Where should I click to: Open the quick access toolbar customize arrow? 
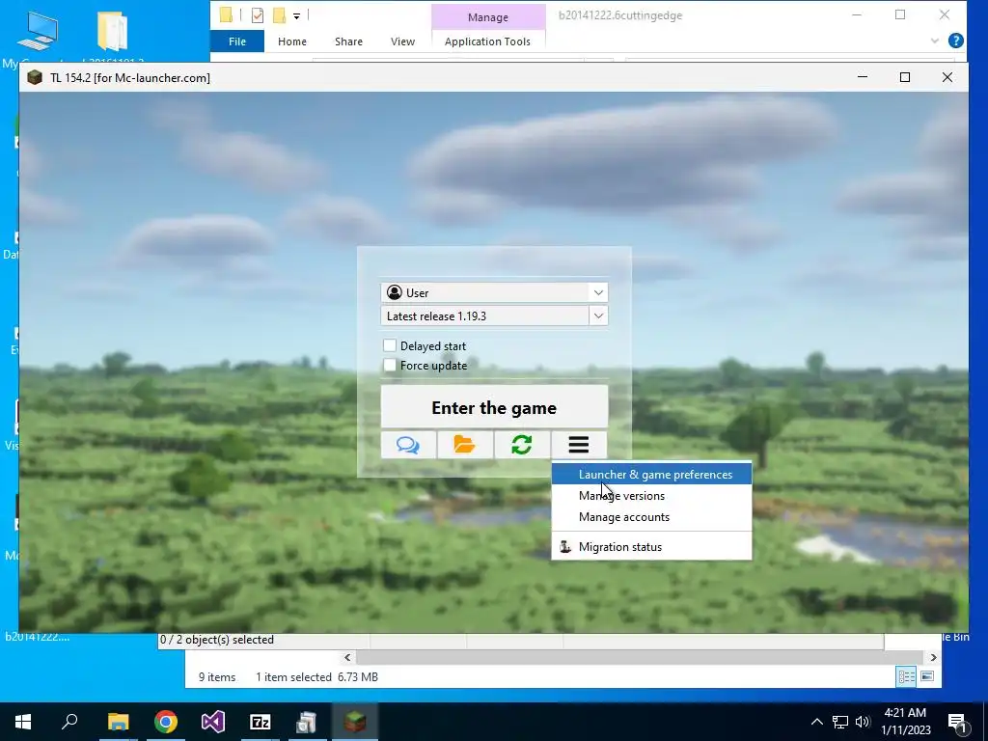296,15
